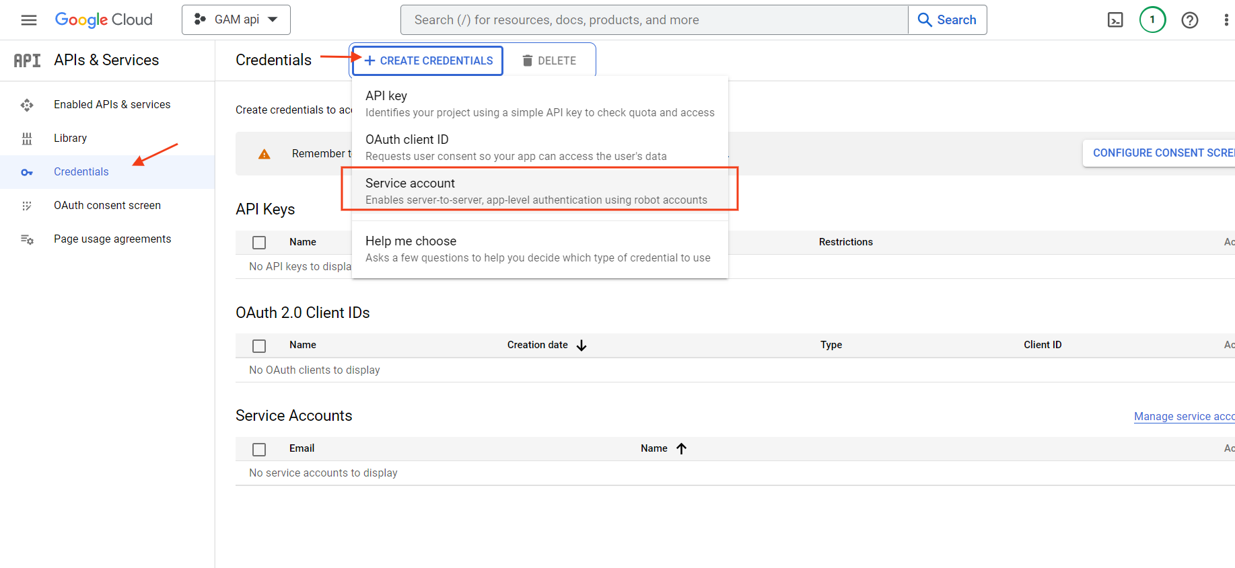
Task: Open OAuth consent screen page
Action: click(108, 206)
